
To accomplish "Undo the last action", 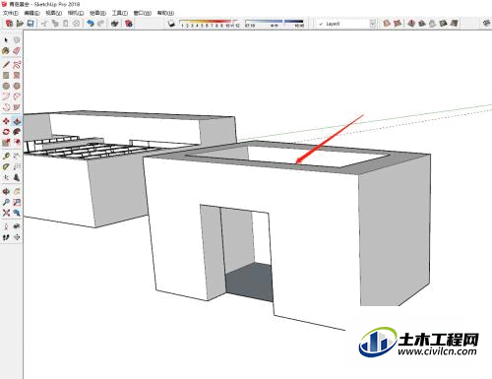I will [91, 24].
